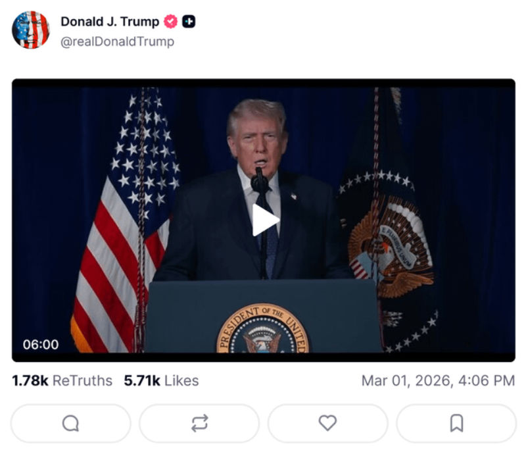Open the @realDonaldTrump handle link
Image resolution: width=526 pixels, height=454 pixels.
coord(118,41)
